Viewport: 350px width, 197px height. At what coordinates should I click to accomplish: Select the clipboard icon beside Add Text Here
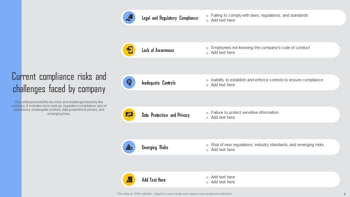[x=129, y=179]
